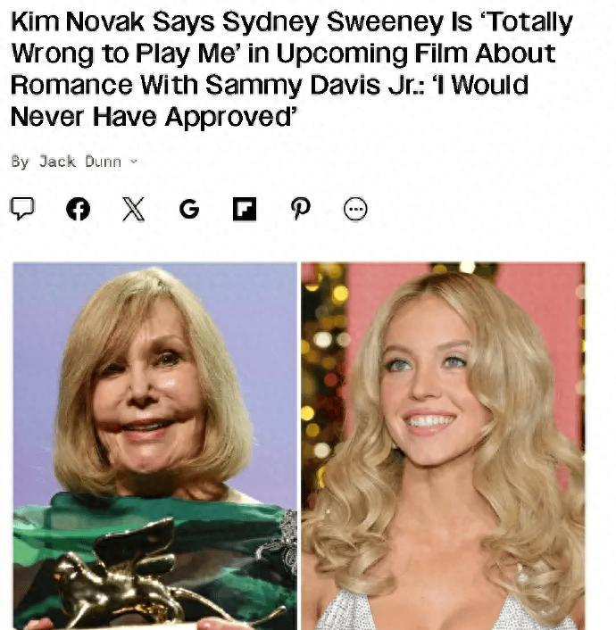
Task: Click the Google G icon
Action: 189,209
